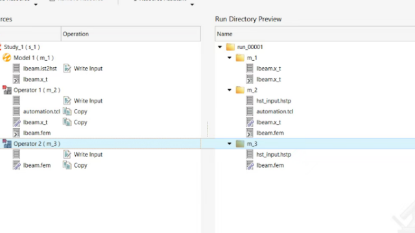Screen dimensions: 415x233
Task: Collapse the run_00001 folder
Action: click(x=220, y=47)
